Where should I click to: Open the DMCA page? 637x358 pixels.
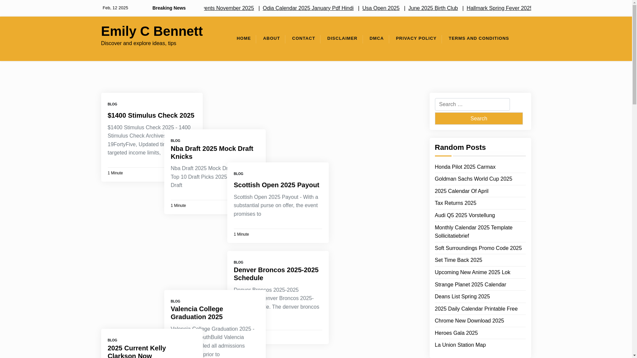point(377,38)
